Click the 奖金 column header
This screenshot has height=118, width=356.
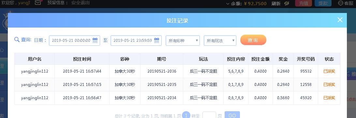point(283,59)
